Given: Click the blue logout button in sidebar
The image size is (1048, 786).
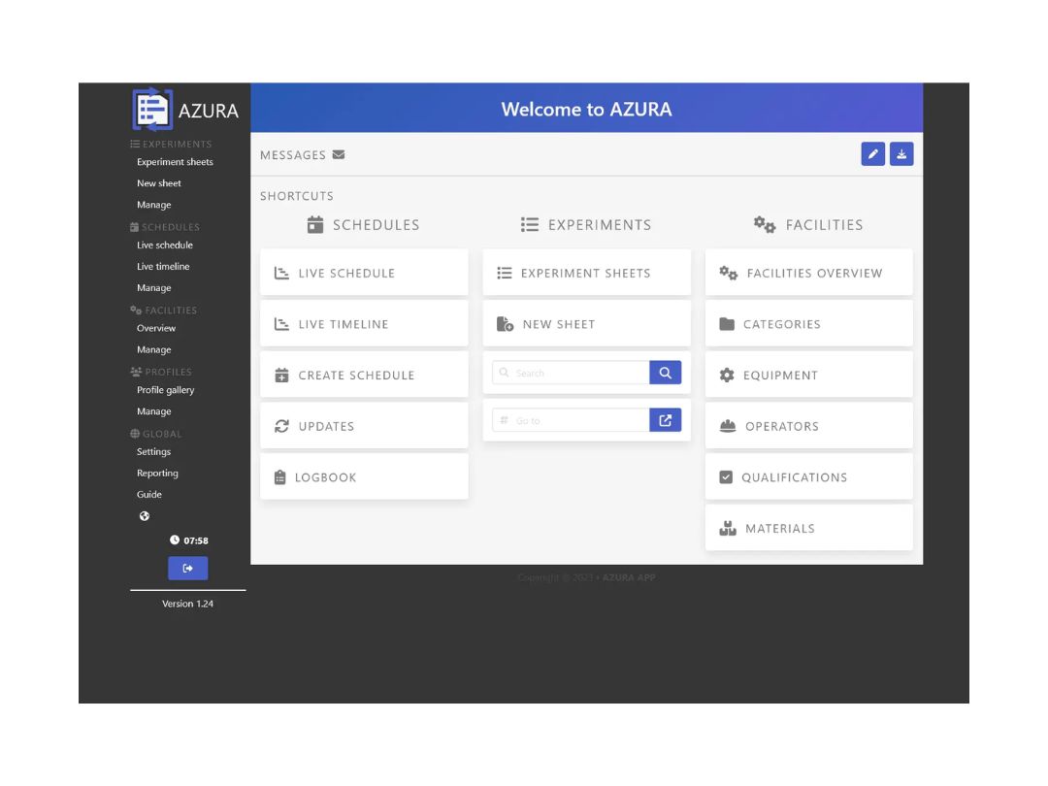Looking at the screenshot, I should [x=188, y=568].
